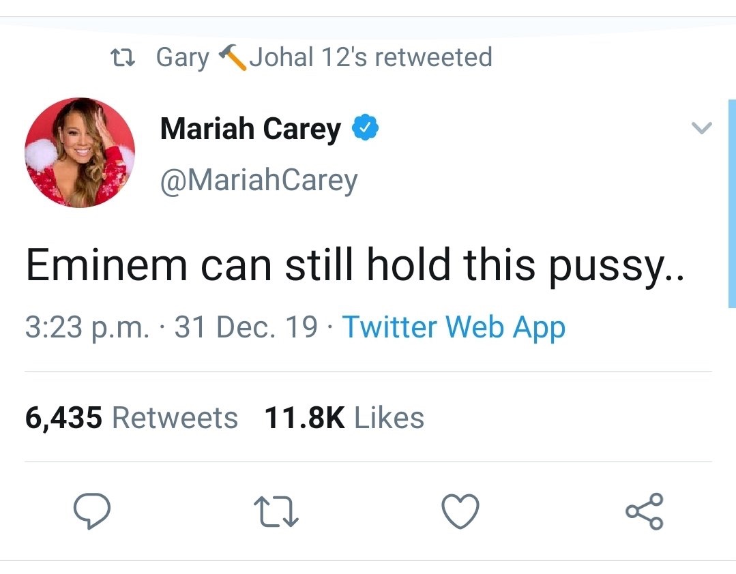The image size is (736, 574).
Task: Open Mariah Carey's profile picture
Action: pyautogui.click(x=80, y=152)
